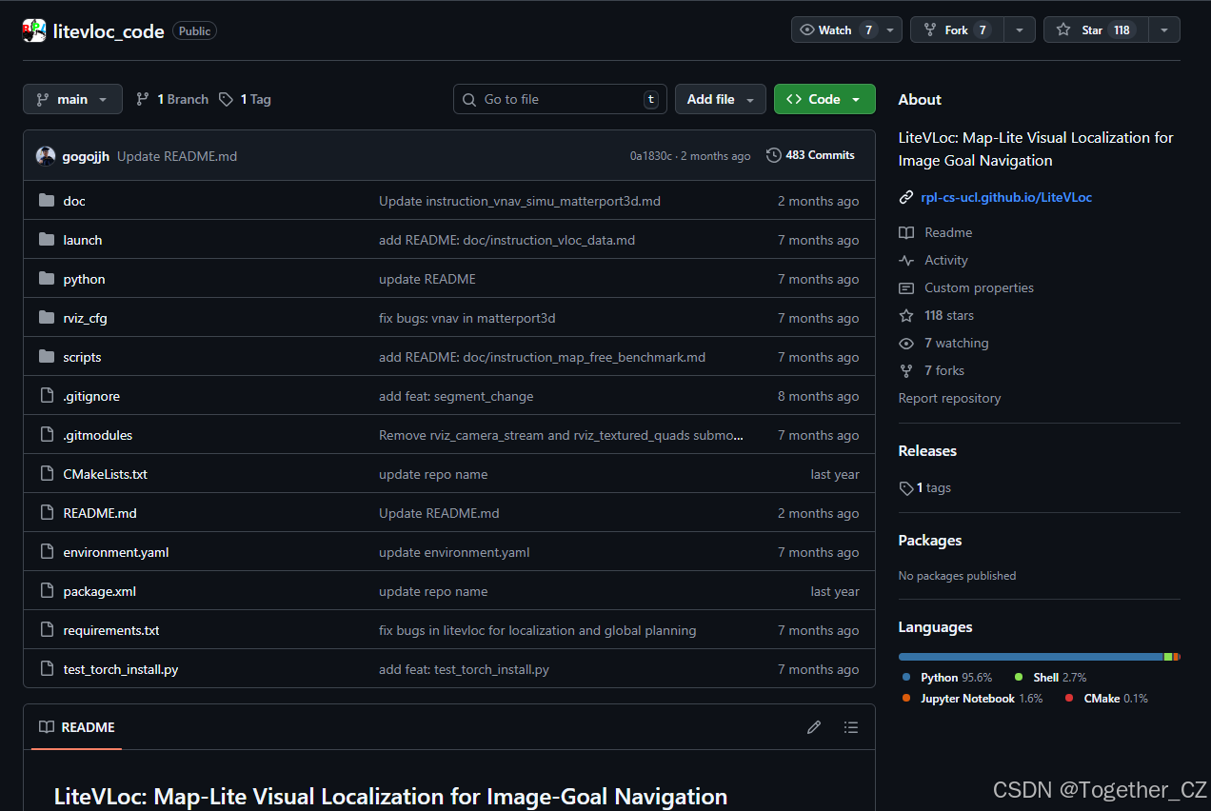Open Jupyter Notebook 1.6% language link

[972, 699]
